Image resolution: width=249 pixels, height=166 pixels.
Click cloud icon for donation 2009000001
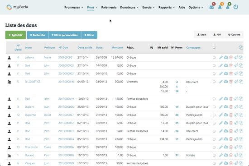[226, 57]
